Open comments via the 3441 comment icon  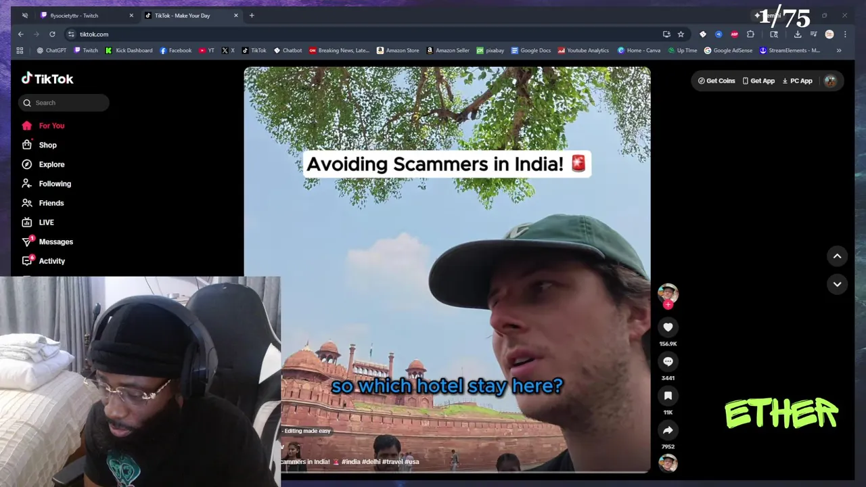(x=668, y=362)
